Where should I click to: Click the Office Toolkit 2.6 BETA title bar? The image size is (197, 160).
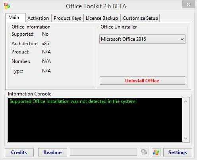(x=96, y=6)
